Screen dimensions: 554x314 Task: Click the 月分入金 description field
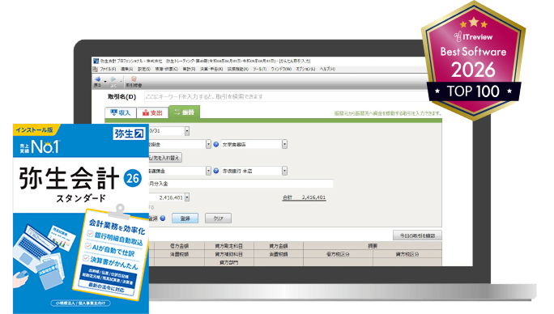[241, 184]
